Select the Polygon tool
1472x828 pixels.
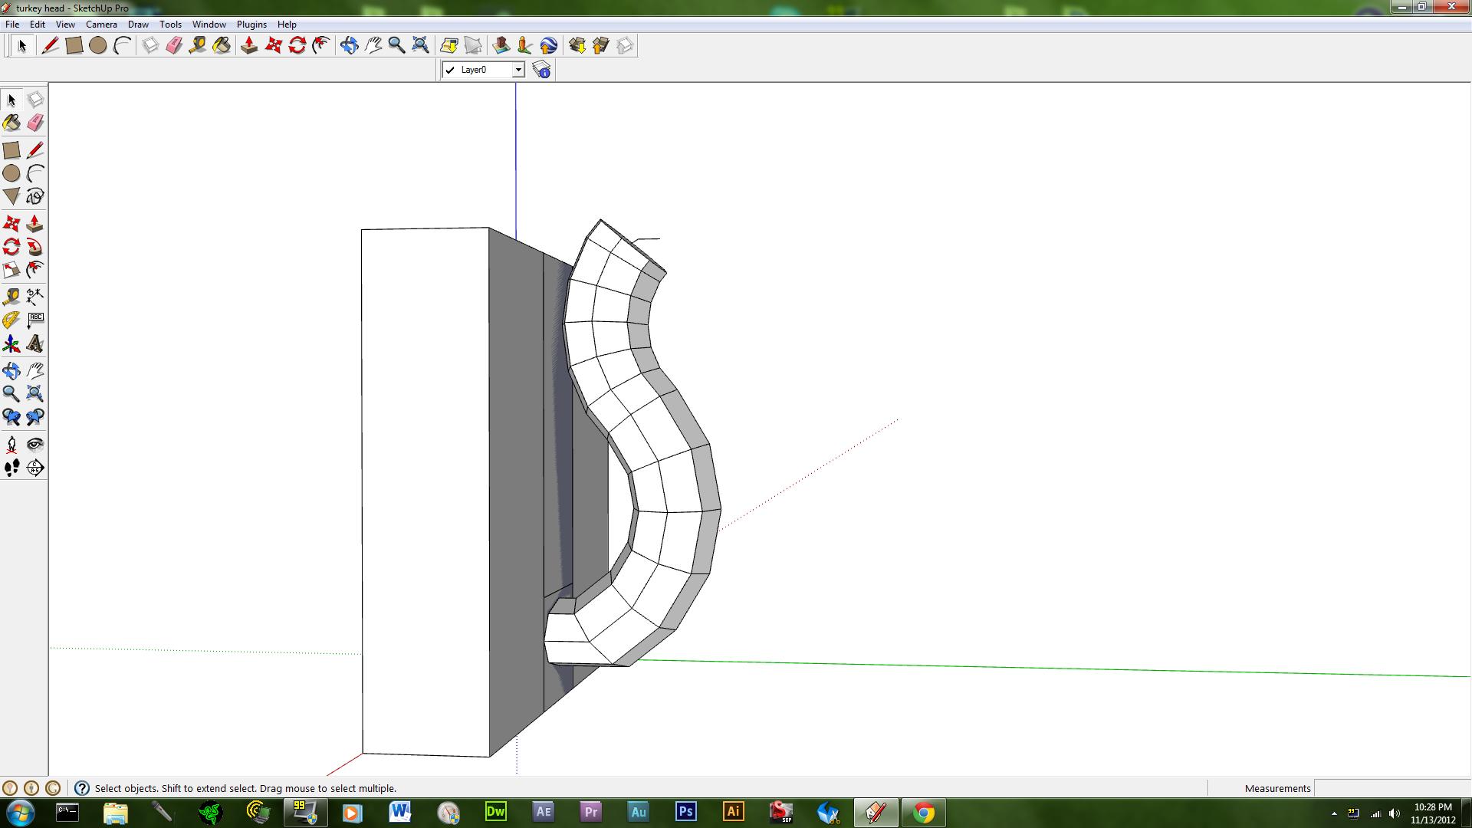point(11,196)
